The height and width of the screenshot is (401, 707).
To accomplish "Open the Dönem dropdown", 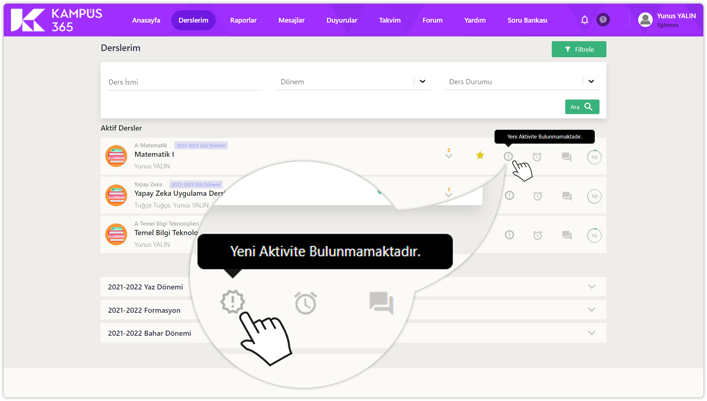I will tap(422, 82).
